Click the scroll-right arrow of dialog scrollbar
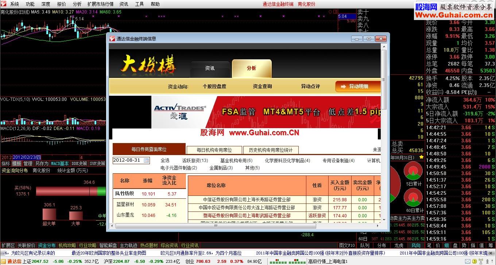The image size is (496, 265). [x=377, y=226]
